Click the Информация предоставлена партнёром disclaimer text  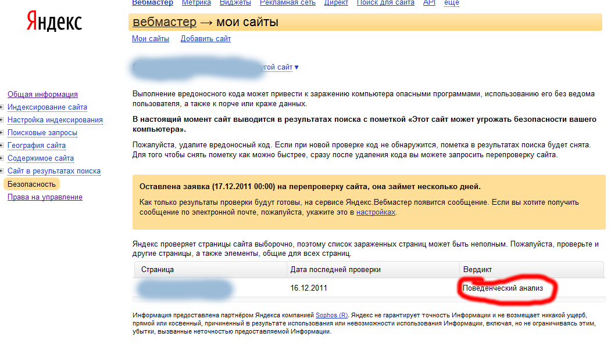click(x=364, y=323)
